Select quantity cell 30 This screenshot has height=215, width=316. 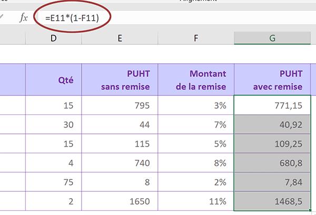click(54, 124)
